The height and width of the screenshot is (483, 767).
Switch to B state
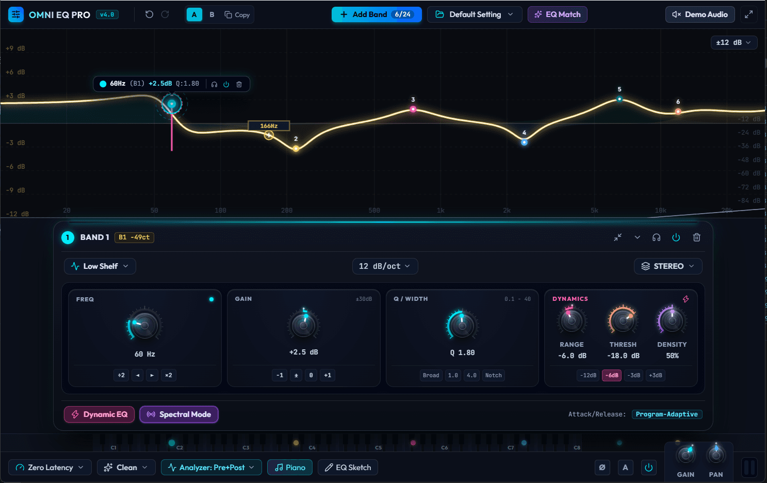point(212,14)
